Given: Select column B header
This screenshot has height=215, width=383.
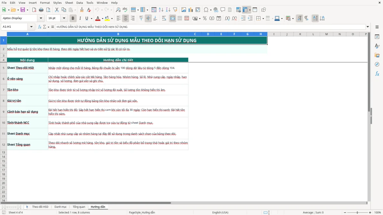Looking at the screenshot, I should pos(118,34).
